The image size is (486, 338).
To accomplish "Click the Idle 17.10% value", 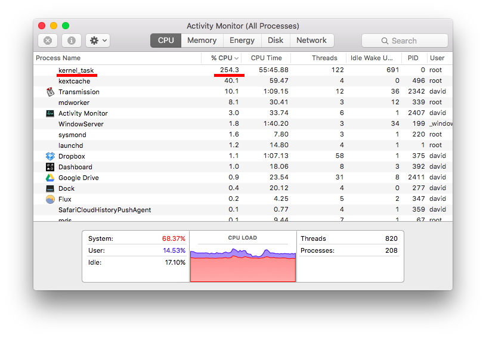I will click(x=175, y=262).
